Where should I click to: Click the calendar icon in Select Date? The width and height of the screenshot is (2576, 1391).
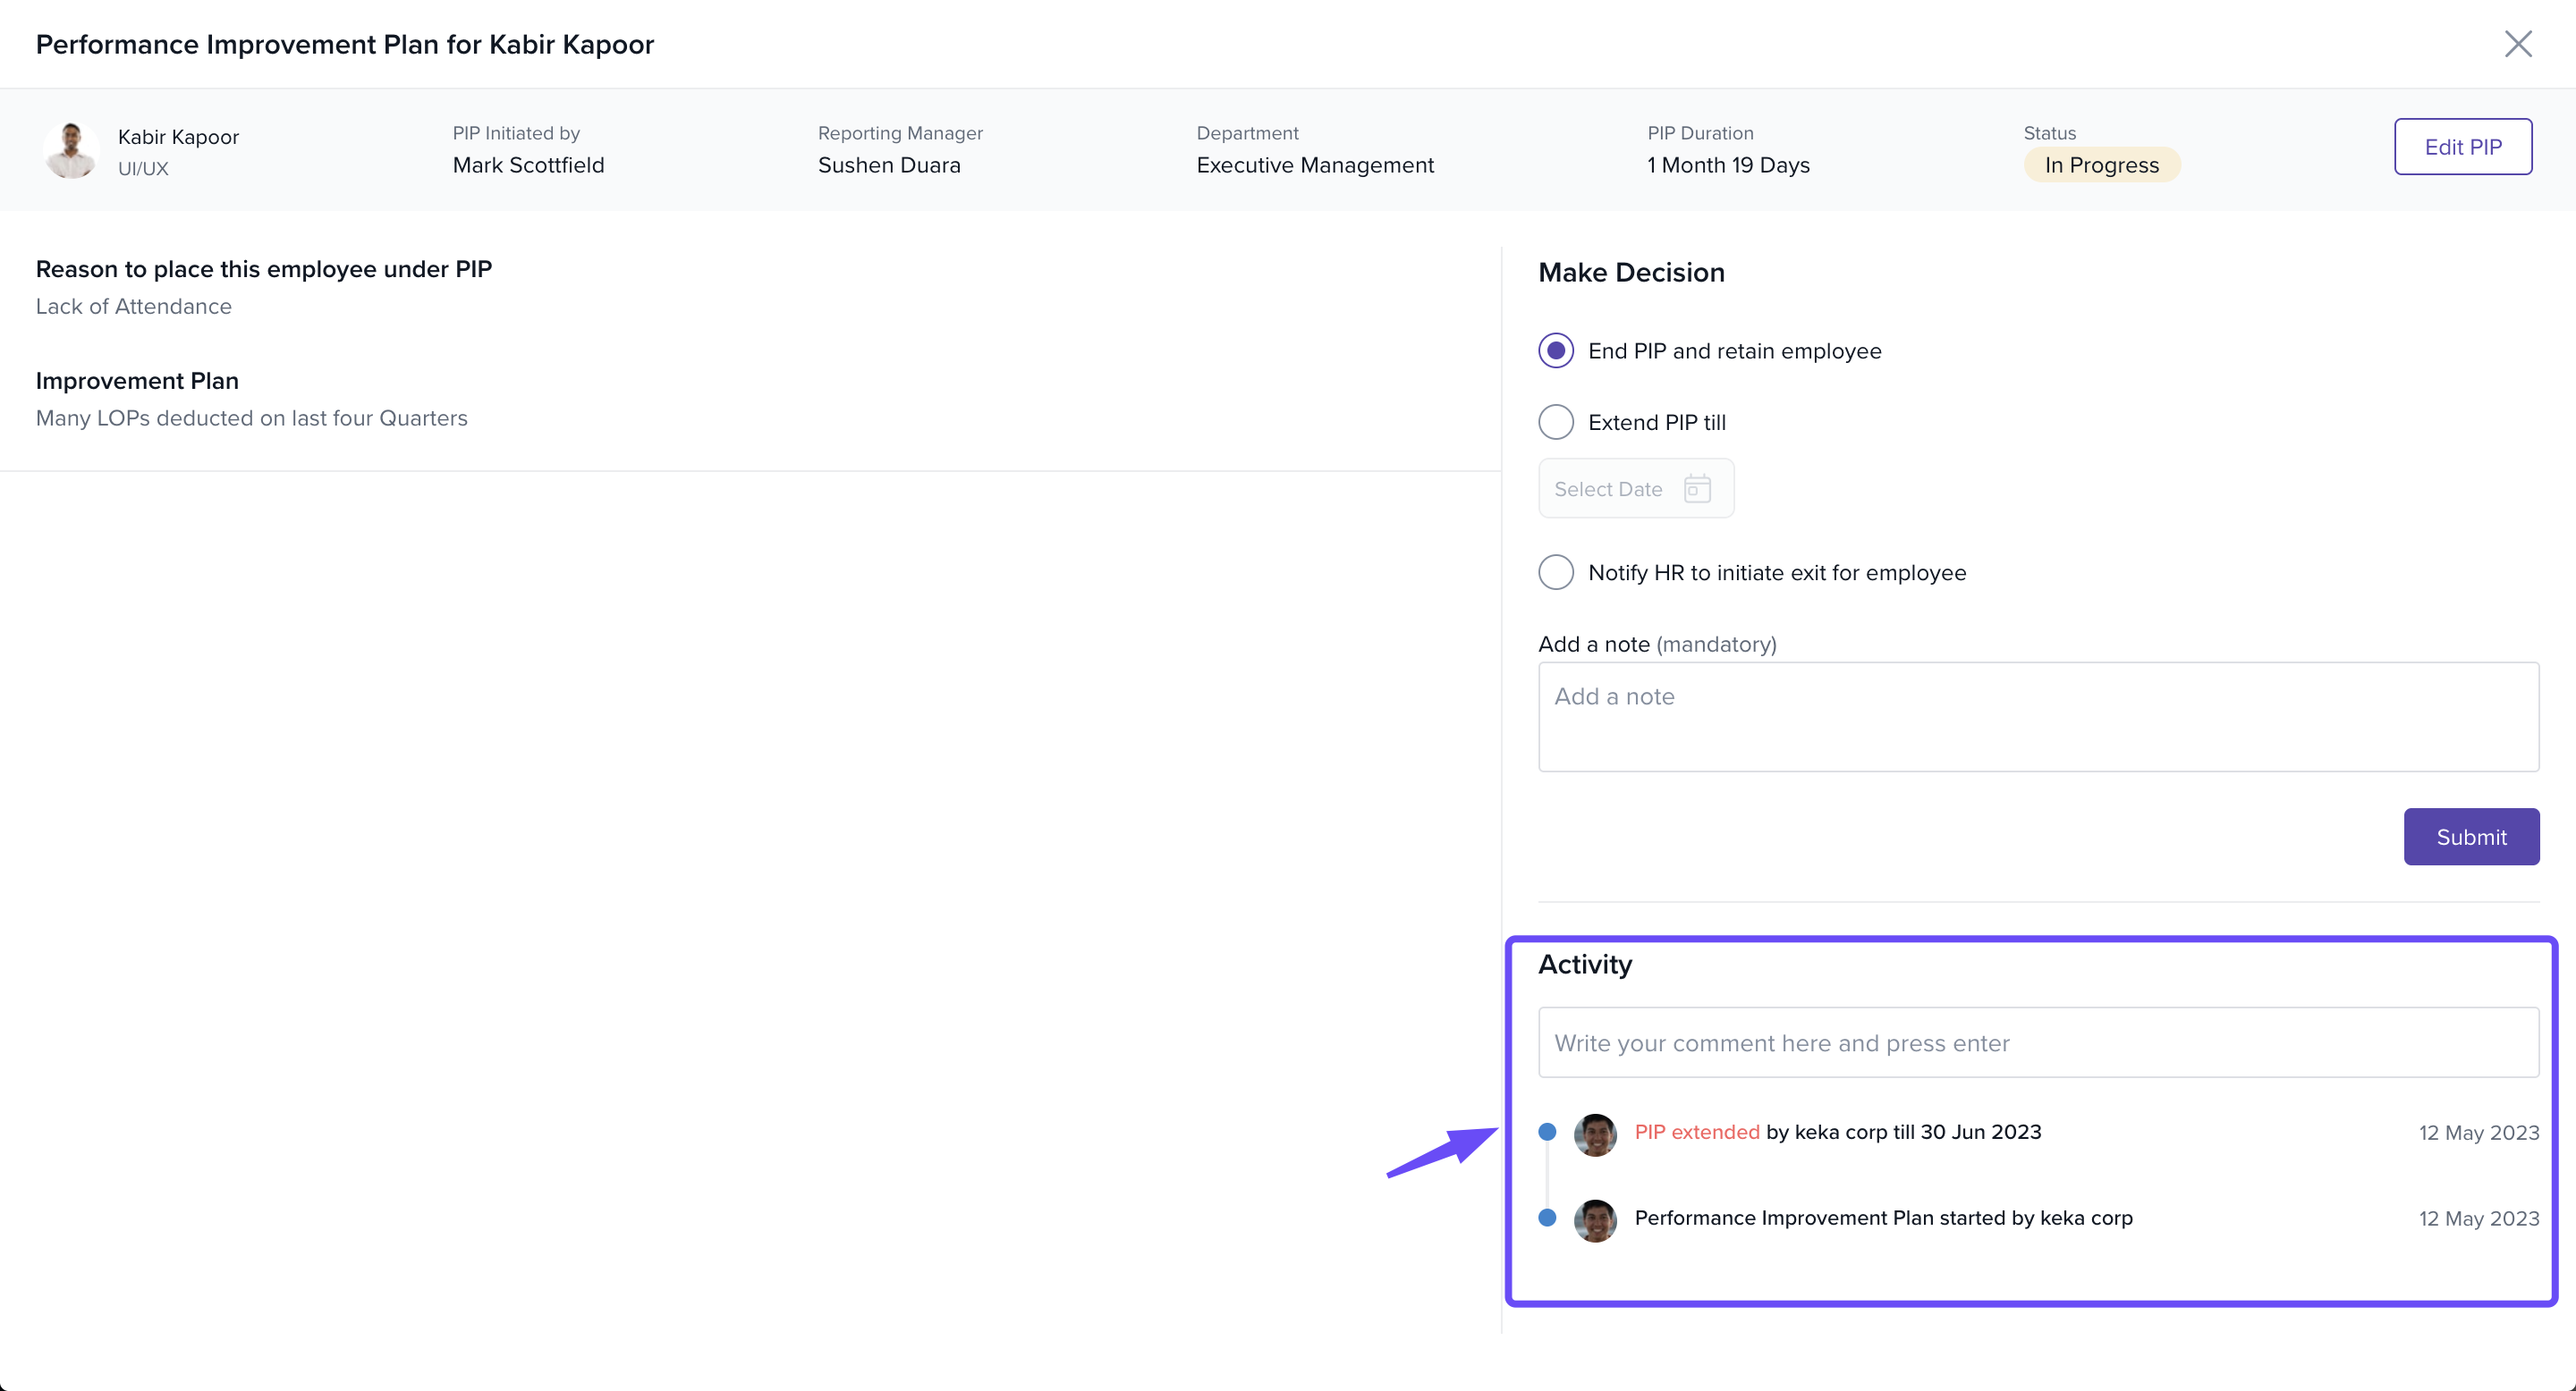click(x=1697, y=489)
